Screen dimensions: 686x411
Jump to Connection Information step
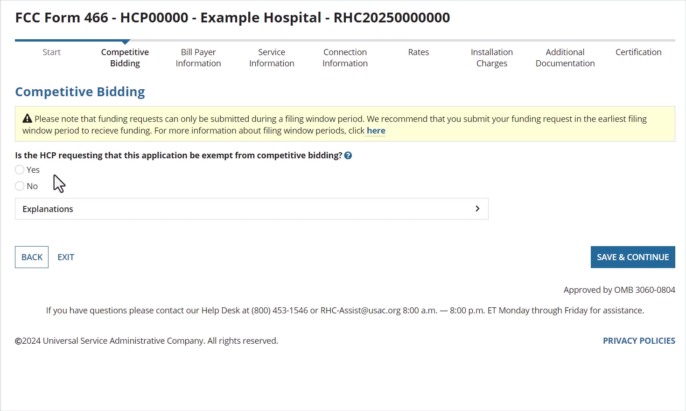coord(345,58)
